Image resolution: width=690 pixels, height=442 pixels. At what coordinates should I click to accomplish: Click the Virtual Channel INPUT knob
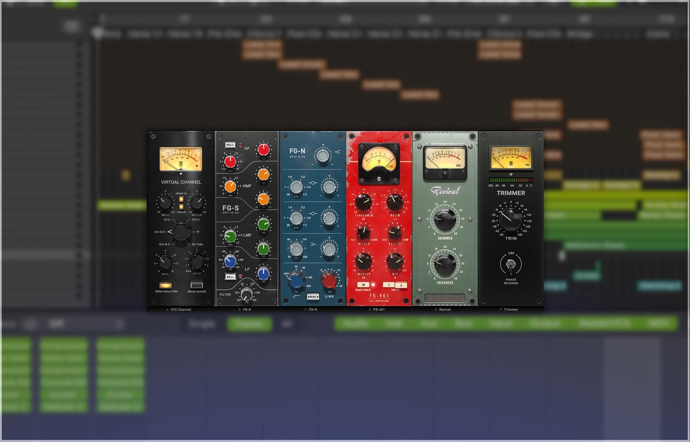(165, 202)
